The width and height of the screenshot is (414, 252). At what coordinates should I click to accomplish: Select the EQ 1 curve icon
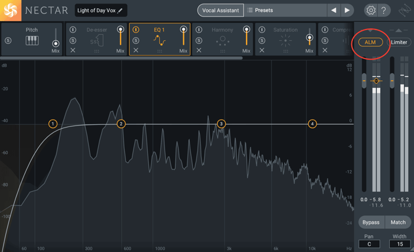pyautogui.click(x=160, y=40)
